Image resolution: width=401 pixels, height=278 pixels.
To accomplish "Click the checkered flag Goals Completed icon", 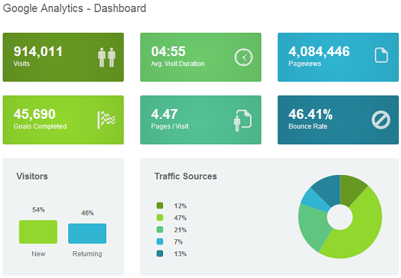I will (x=106, y=120).
